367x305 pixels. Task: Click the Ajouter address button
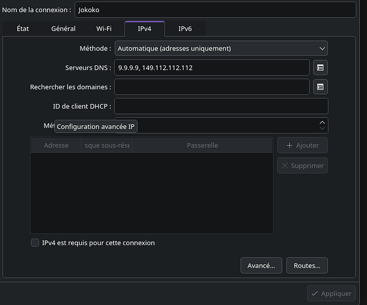[x=302, y=145]
